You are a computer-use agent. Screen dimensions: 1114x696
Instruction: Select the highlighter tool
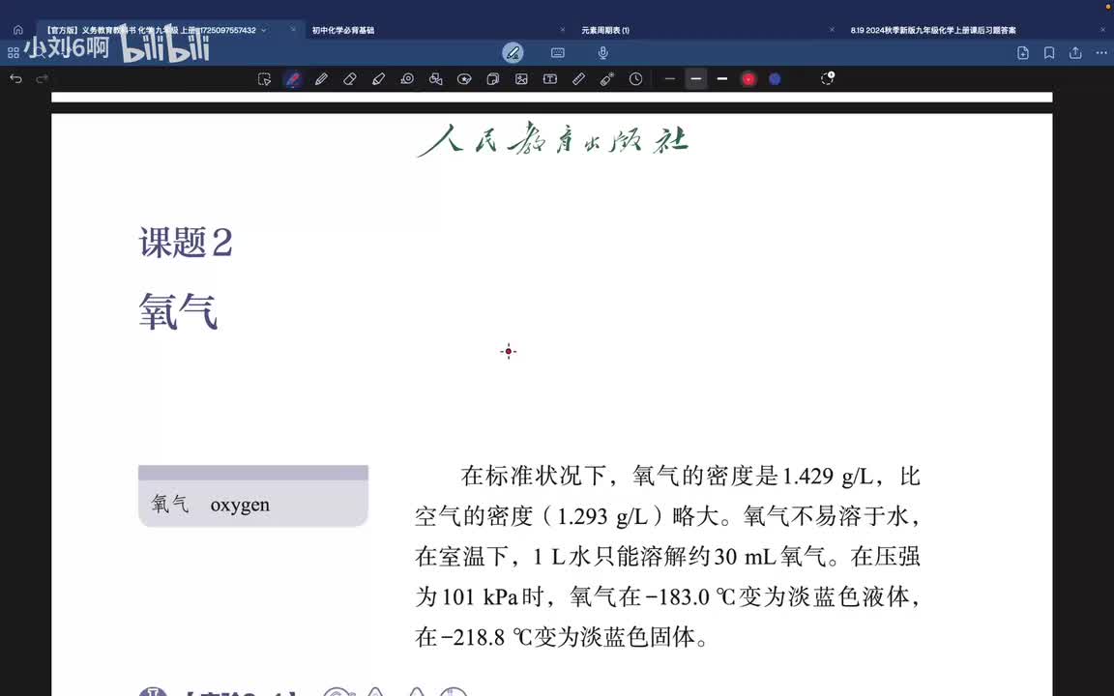pyautogui.click(x=378, y=79)
